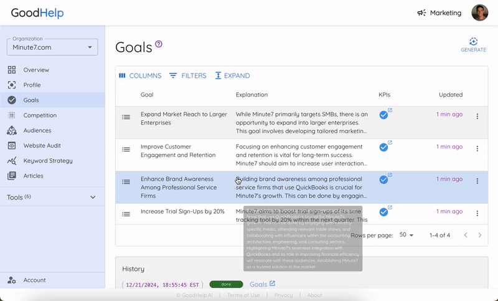
Task: Open the Organization Minute7.com dropdown
Action: tap(52, 47)
